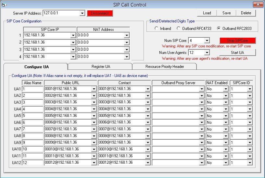
Task: Click the UA3 Alias Name field
Action: tap(32, 102)
